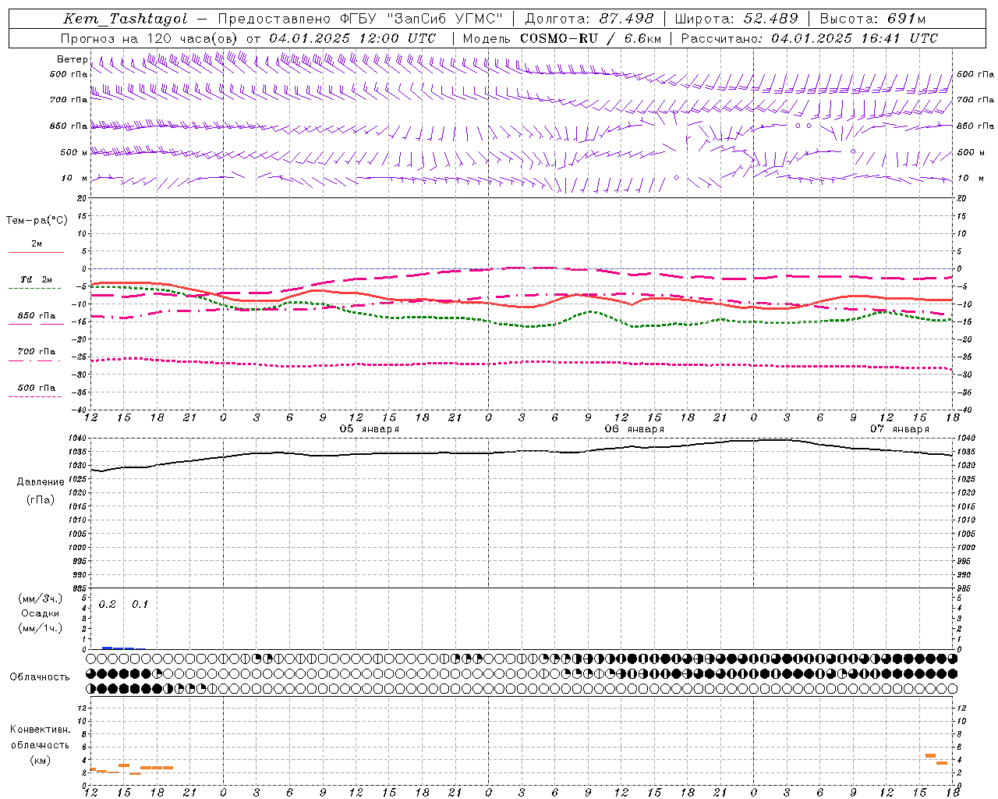The width and height of the screenshot is (998, 799).
Task: Click the "06 января" date label
Action: click(x=634, y=429)
